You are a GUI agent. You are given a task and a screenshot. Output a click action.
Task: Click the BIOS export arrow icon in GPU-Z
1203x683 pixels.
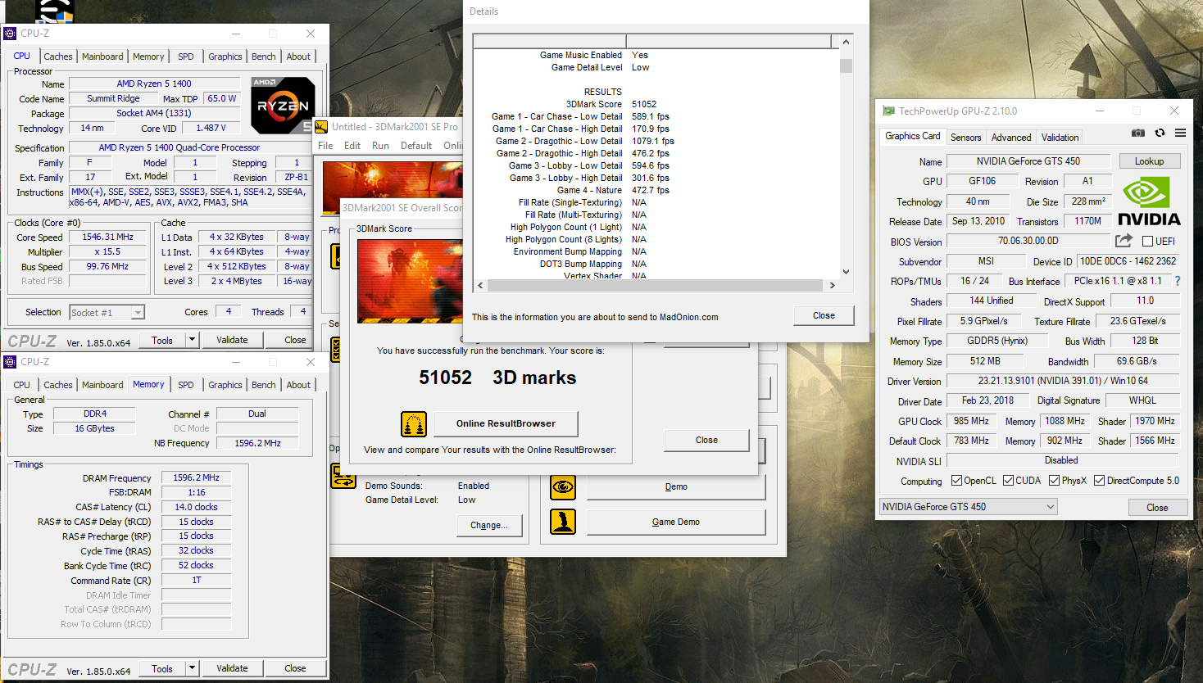(1124, 240)
